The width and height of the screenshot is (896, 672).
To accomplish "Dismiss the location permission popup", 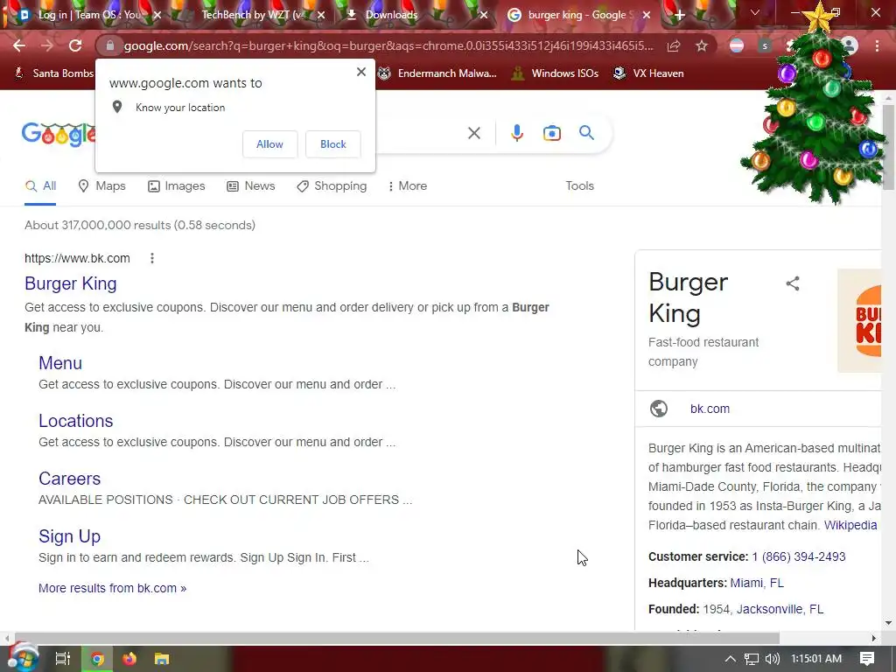I will point(360,72).
